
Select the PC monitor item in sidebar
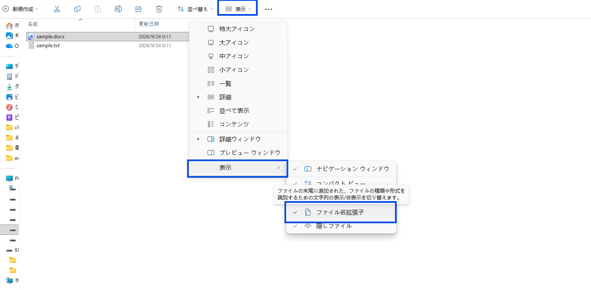pos(12,179)
